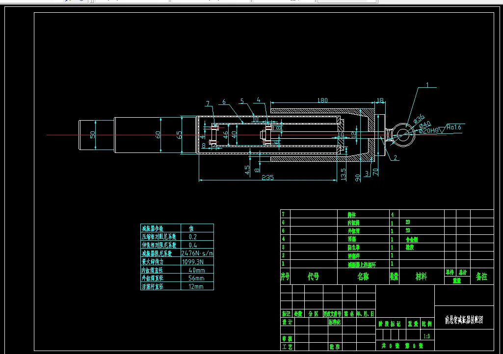
Task: Select the ø20H8 hole tolerance annotation
Action: tap(428, 130)
